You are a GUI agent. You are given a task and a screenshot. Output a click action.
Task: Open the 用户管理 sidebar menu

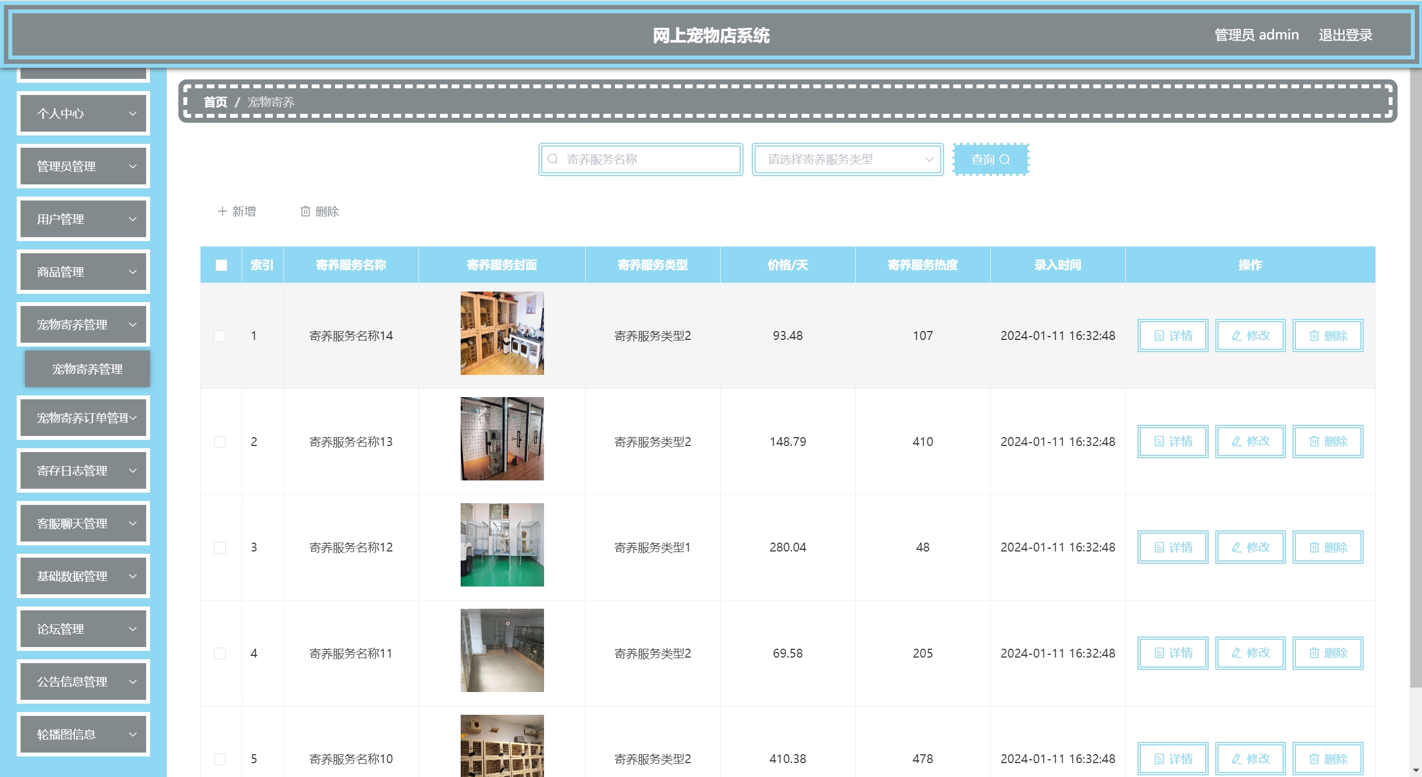83,219
